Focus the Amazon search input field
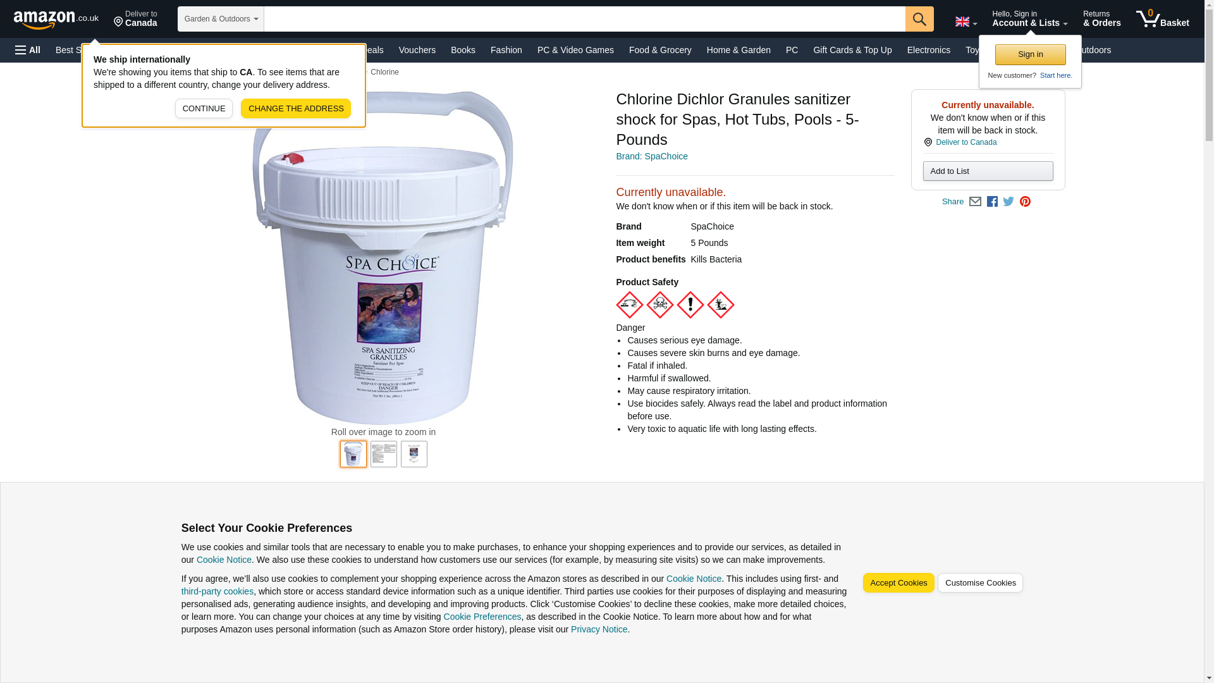Viewport: 1214px width, 683px height. tap(584, 19)
